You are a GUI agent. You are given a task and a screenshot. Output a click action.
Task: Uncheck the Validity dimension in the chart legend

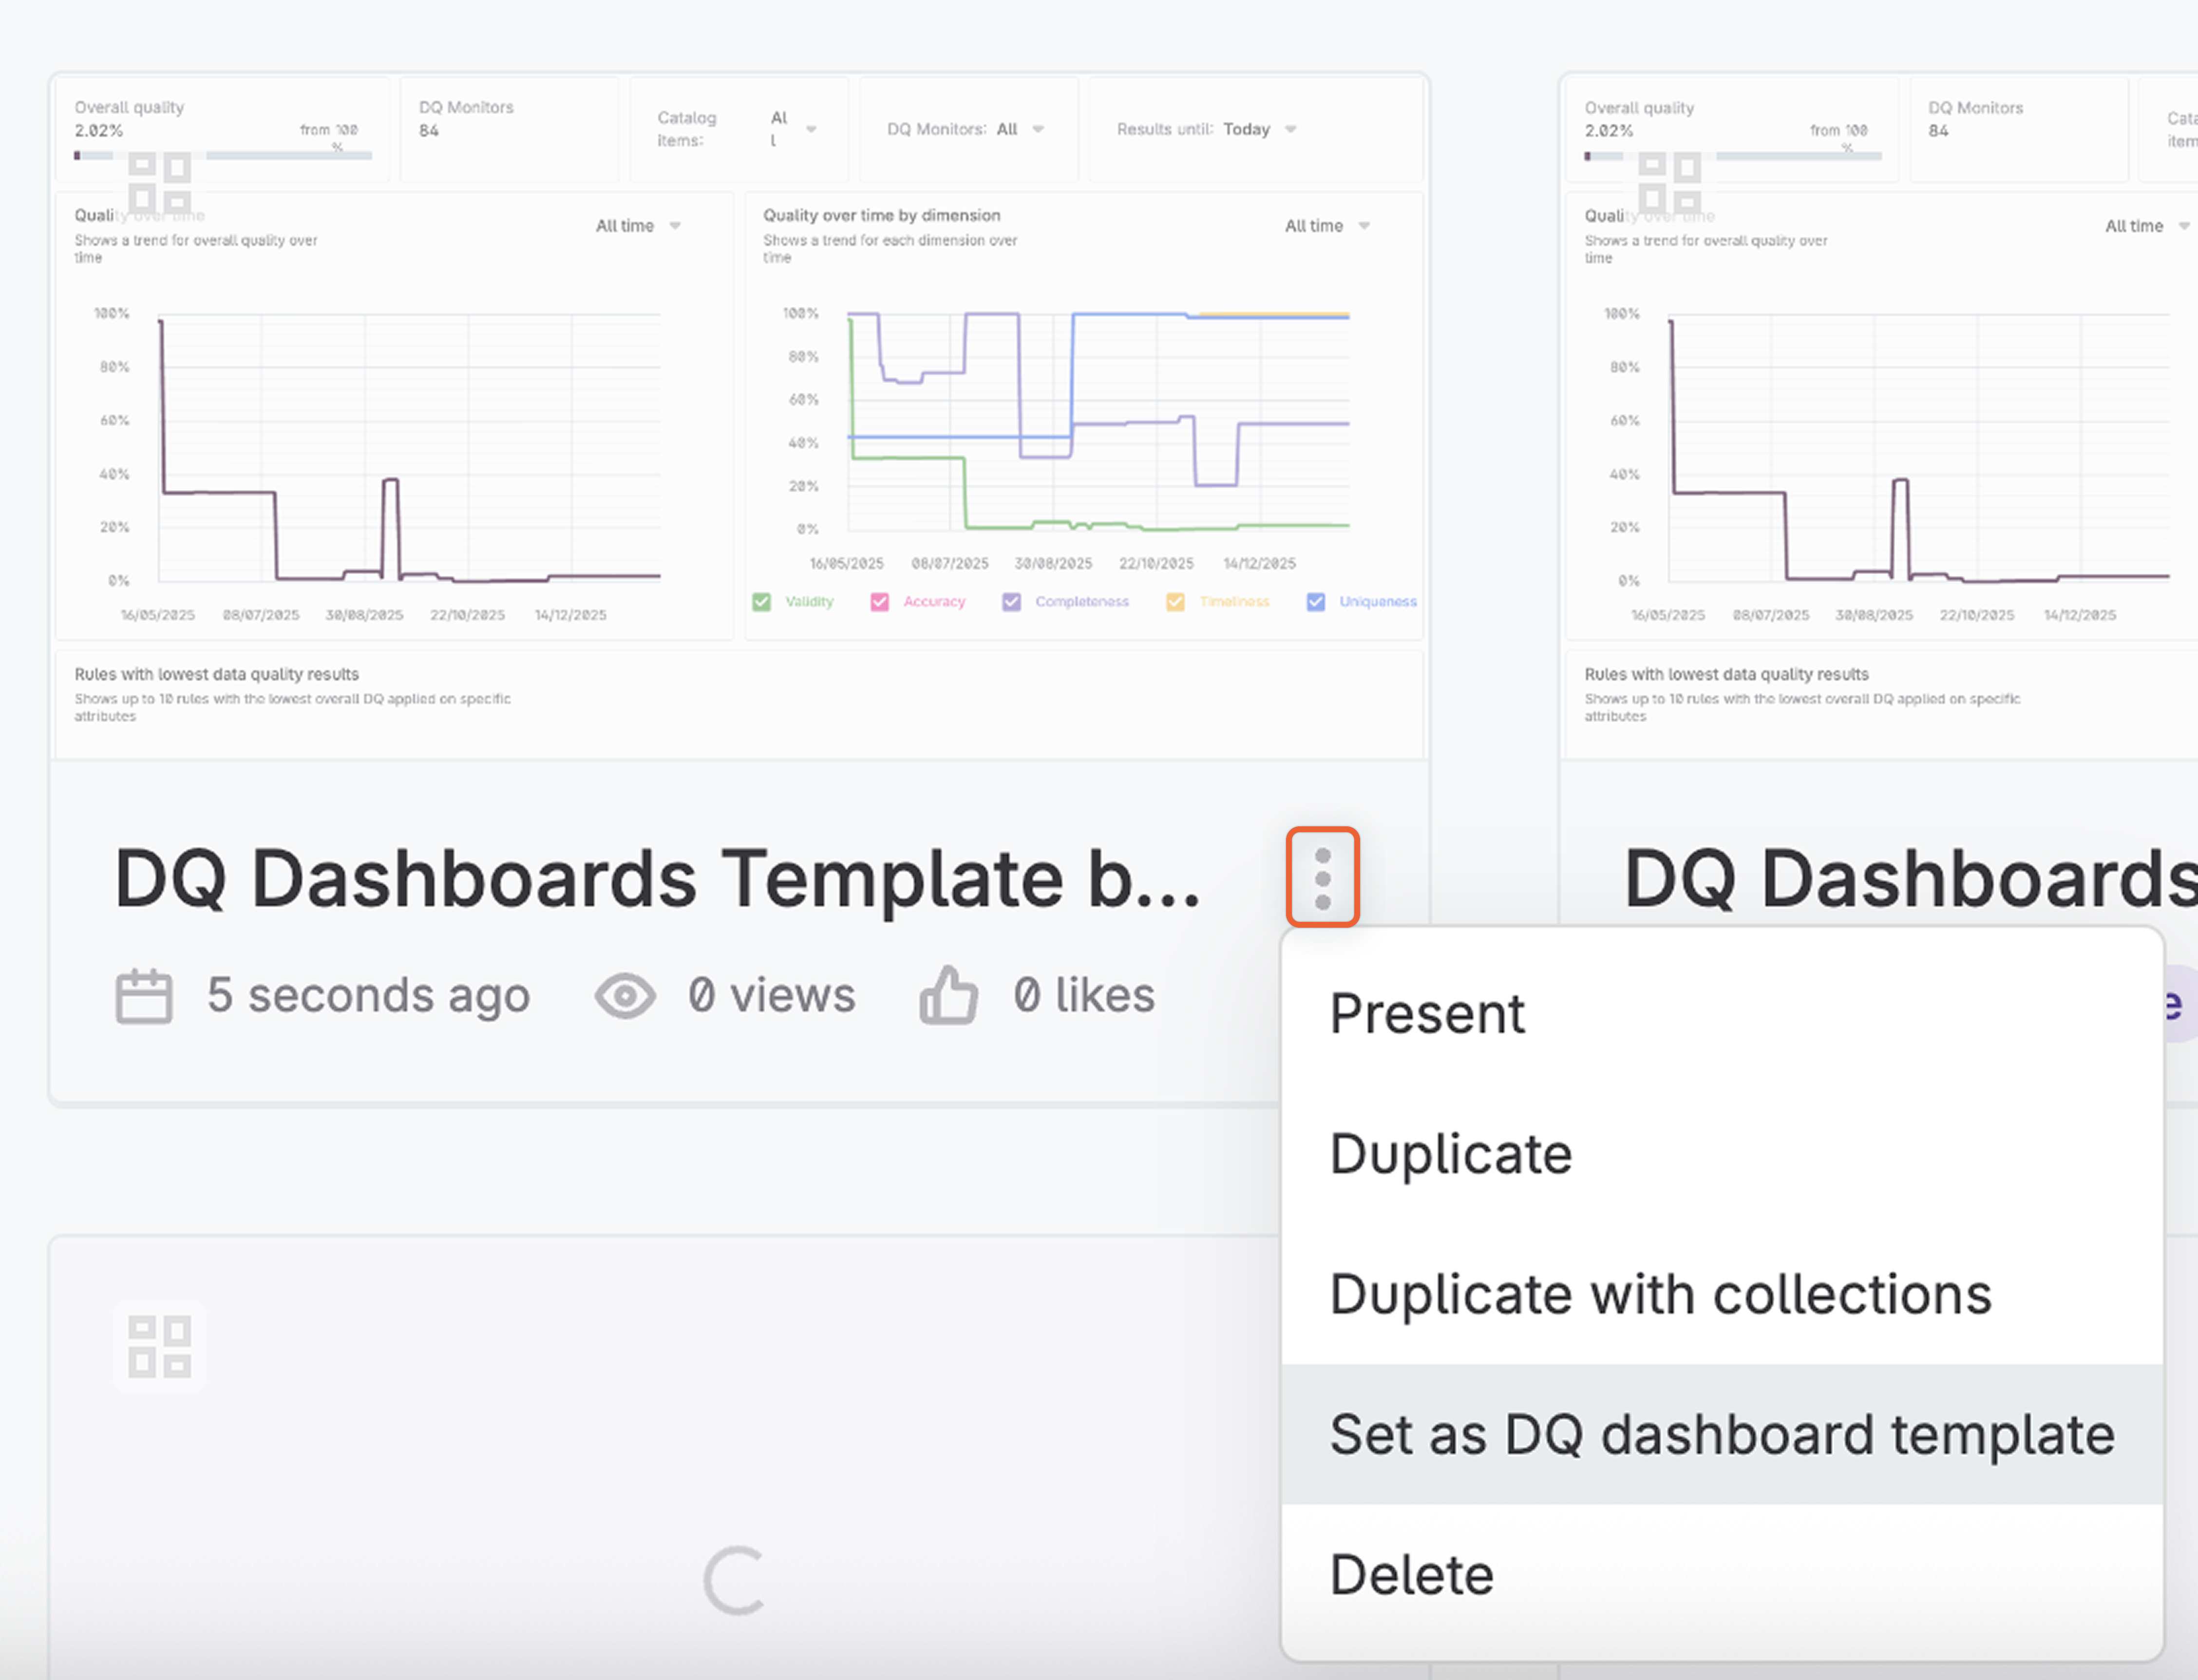pos(762,601)
